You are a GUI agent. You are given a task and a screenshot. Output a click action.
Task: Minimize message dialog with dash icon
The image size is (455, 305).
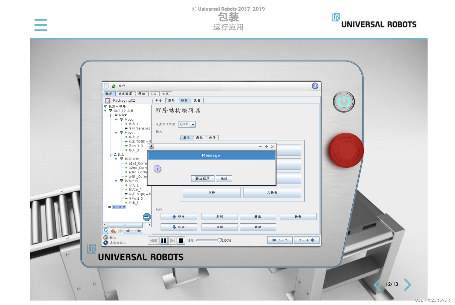click(x=260, y=146)
